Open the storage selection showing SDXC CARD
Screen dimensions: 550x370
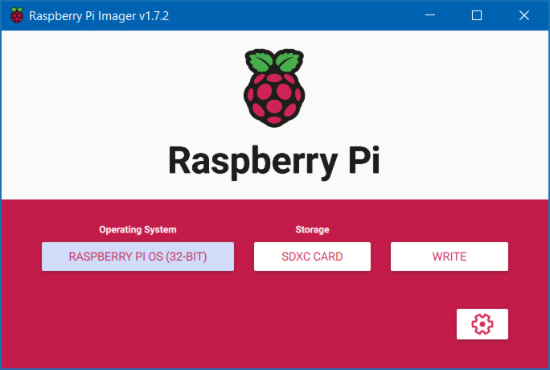tap(312, 257)
